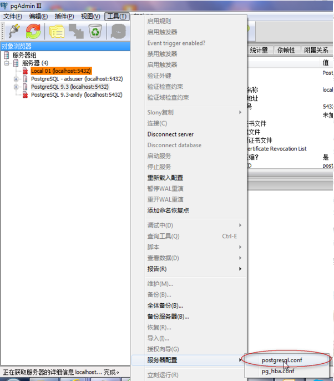Click the recycle-bin drop object icon
334x381 pixels.
[x=95, y=31]
